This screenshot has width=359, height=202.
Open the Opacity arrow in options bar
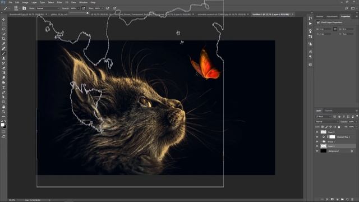[x=79, y=8]
